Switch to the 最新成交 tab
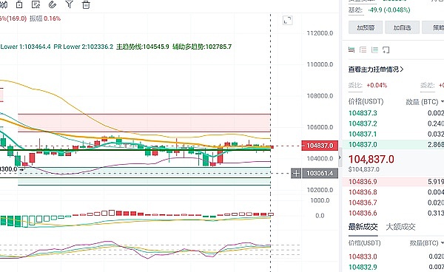Screen dimensions: 444x272 tap(363, 227)
